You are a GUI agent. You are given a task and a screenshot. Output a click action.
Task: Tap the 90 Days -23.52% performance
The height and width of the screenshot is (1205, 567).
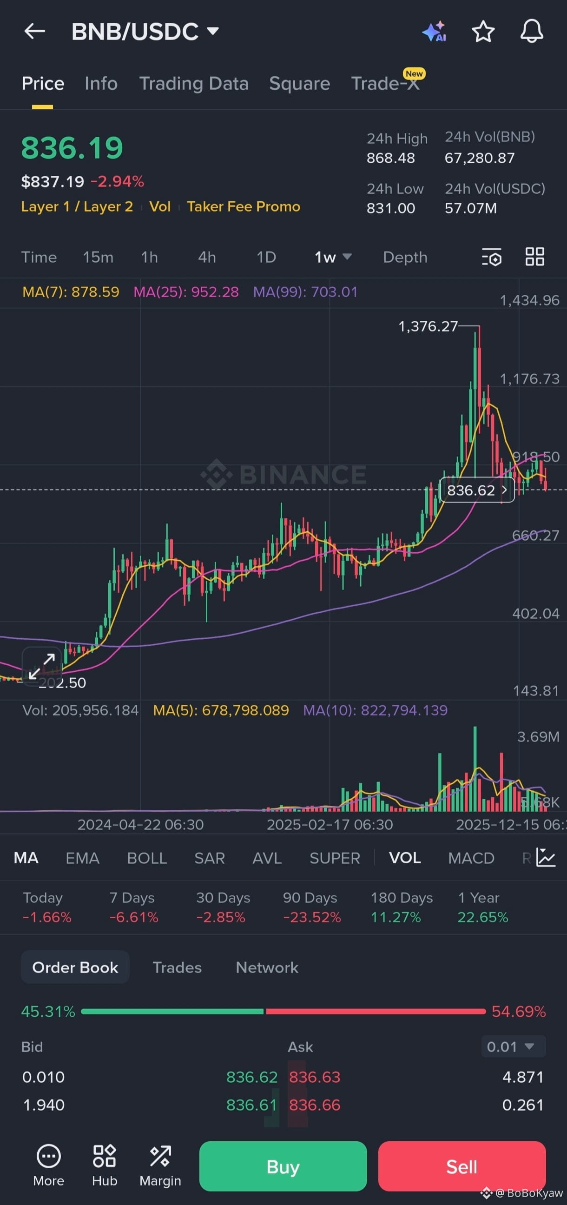(x=311, y=907)
